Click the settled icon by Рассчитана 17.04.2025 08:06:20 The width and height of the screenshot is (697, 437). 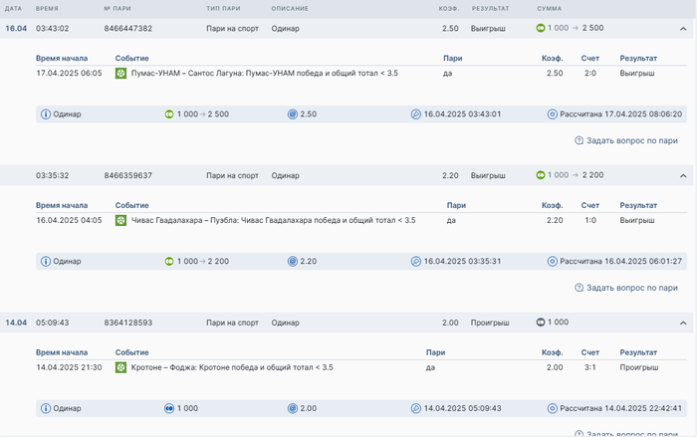pyautogui.click(x=553, y=114)
